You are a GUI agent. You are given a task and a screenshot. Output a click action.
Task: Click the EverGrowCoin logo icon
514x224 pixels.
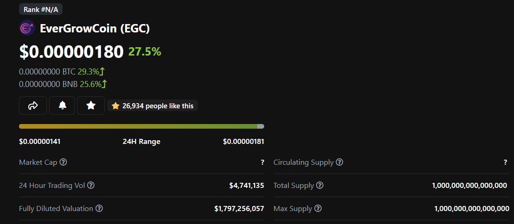27,28
